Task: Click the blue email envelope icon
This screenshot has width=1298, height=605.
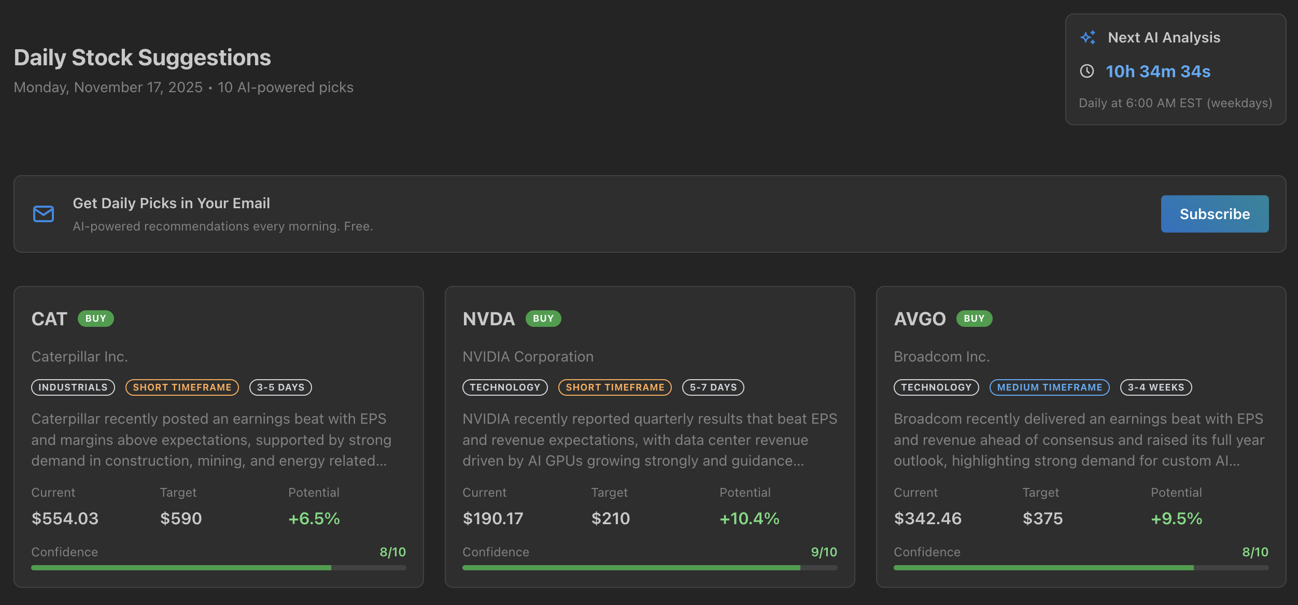Action: coord(43,213)
